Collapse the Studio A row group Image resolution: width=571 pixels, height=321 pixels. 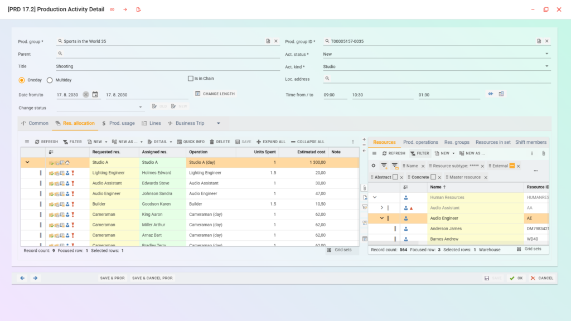pos(27,163)
